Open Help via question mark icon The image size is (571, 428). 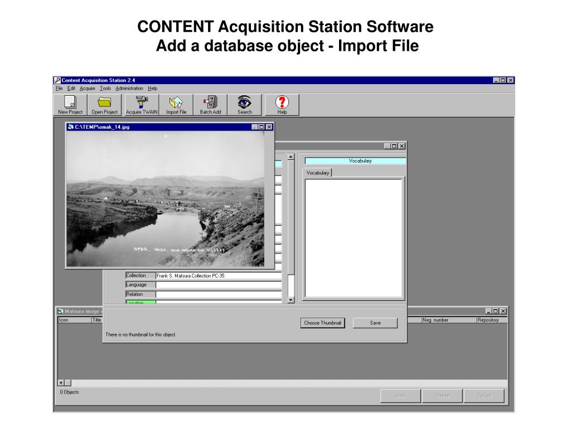[282, 105]
